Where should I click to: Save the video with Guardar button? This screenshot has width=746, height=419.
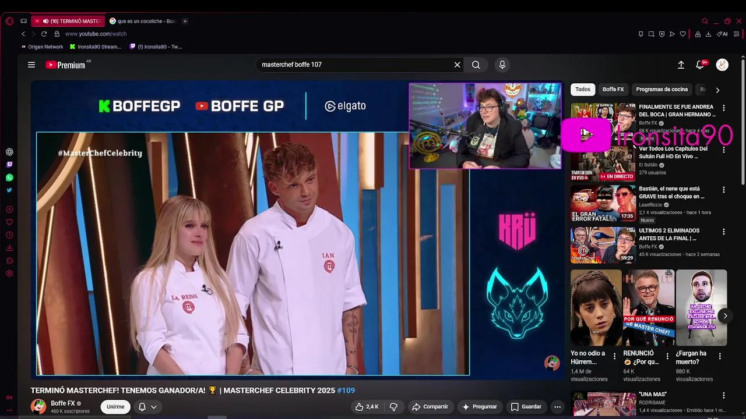point(526,407)
